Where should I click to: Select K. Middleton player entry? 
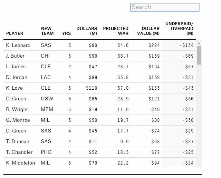coord(20,163)
